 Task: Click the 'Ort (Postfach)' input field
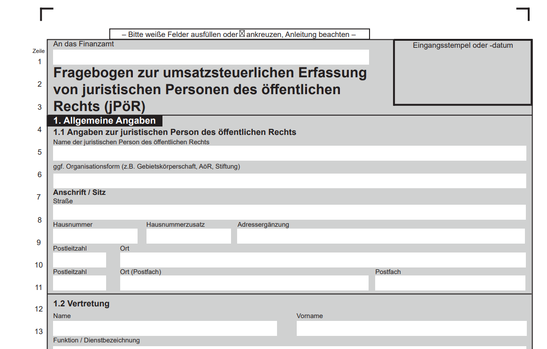tap(244, 283)
